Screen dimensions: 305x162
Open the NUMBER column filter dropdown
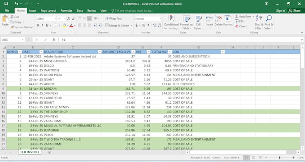click(20, 52)
